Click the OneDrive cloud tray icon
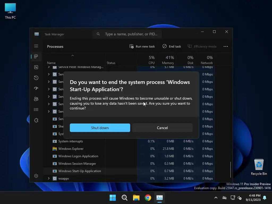 [x=224, y=198]
